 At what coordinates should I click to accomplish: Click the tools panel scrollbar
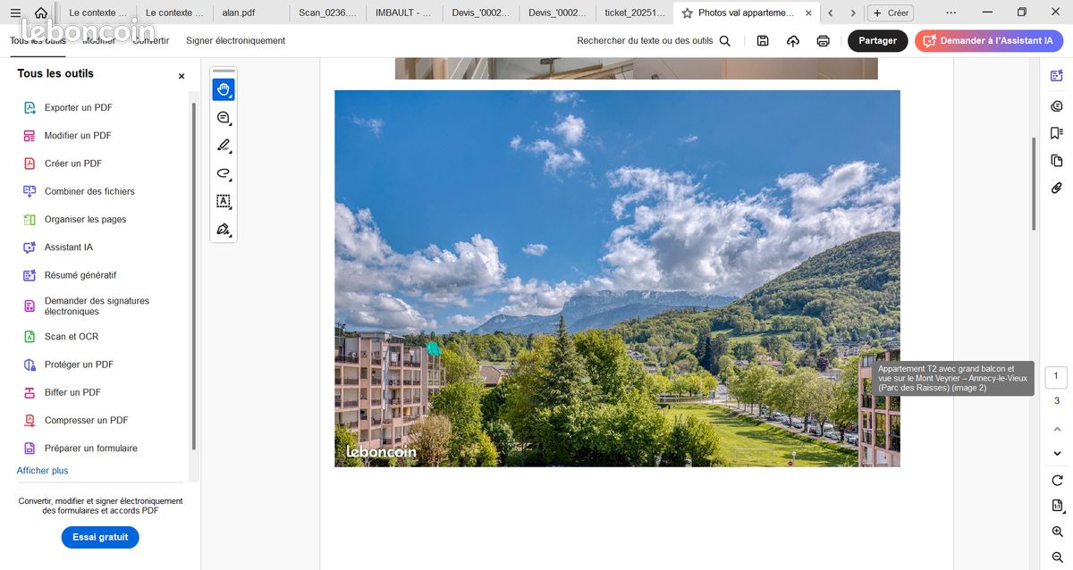pyautogui.click(x=194, y=277)
